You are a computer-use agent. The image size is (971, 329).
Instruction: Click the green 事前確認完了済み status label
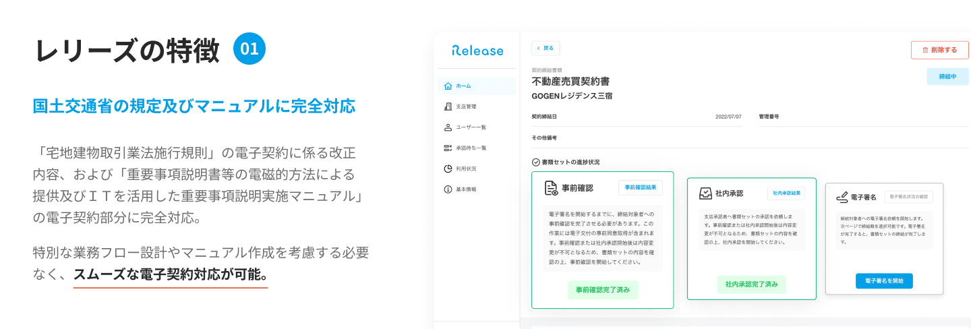tap(603, 290)
